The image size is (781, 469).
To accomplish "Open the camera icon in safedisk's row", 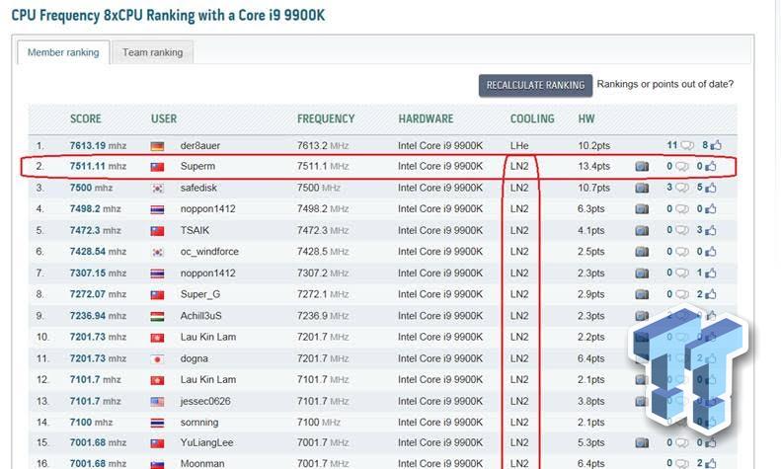I will (642, 188).
